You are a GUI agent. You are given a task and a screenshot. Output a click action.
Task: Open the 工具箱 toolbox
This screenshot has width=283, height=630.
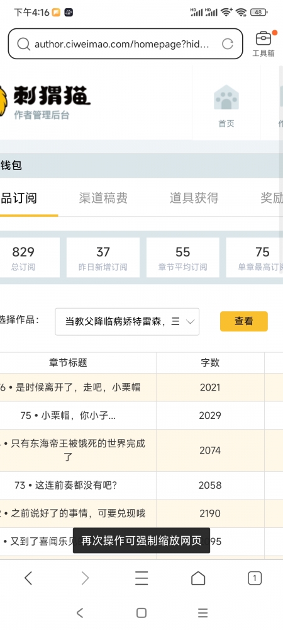(264, 43)
